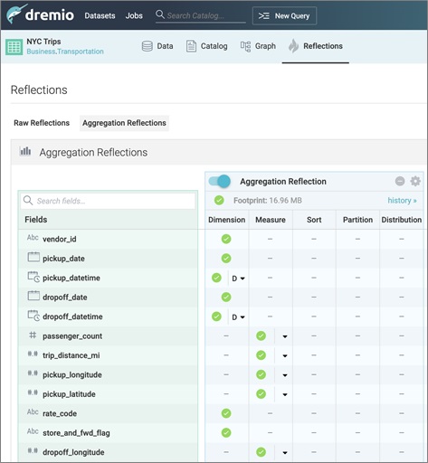Open pickup_datetime granularity D dropdown
The image size is (428, 463).
pos(238,279)
